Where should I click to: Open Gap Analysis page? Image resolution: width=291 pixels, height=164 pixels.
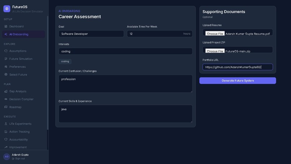pos(23,91)
